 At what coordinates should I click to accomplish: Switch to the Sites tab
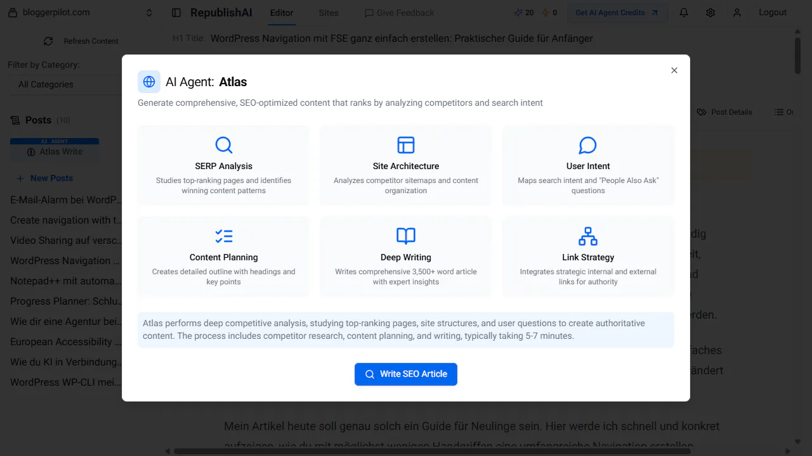329,13
